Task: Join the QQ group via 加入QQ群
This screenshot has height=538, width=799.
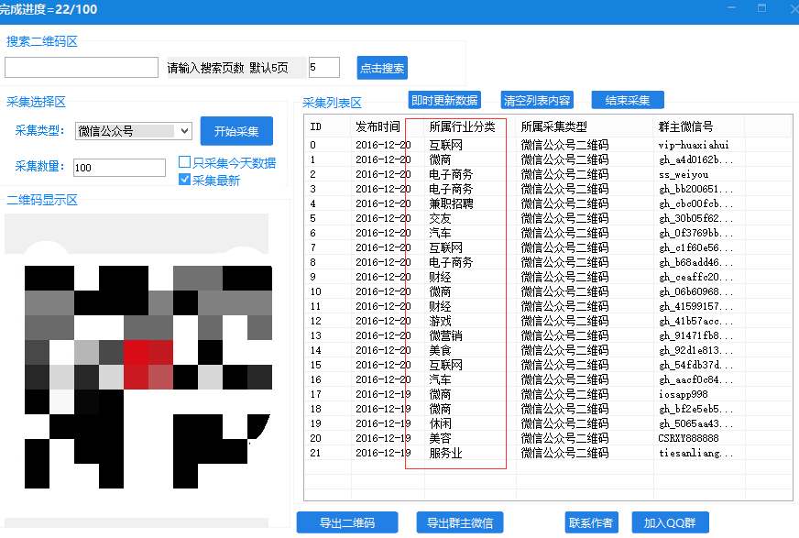Action: point(670,522)
